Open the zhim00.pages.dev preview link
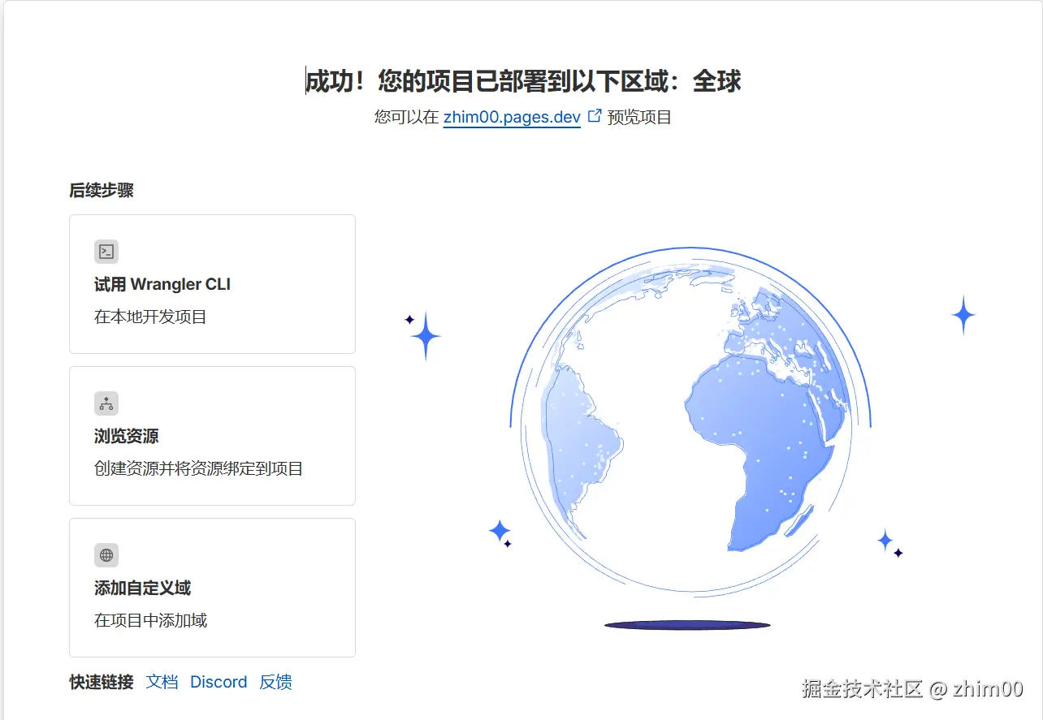1043x720 pixels. 512,117
